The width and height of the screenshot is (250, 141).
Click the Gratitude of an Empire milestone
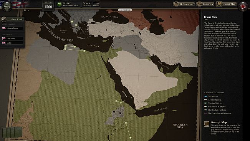tap(217, 107)
